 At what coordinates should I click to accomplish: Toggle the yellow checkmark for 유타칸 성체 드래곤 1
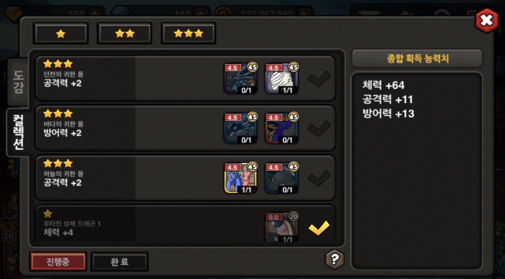319,228
